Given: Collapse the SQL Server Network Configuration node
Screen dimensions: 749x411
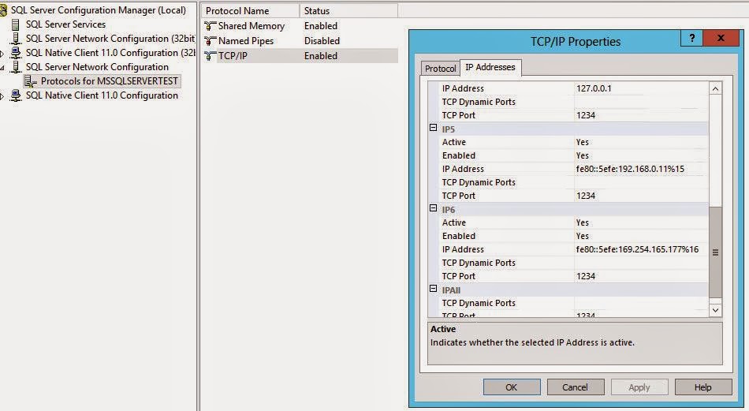Looking at the screenshot, I should pos(2,68).
